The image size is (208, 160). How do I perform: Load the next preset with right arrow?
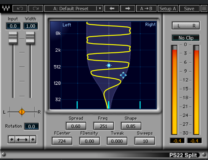128,9
